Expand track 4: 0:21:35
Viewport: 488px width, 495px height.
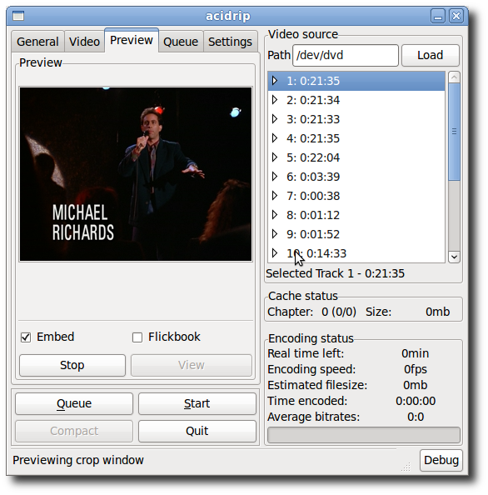pos(275,138)
